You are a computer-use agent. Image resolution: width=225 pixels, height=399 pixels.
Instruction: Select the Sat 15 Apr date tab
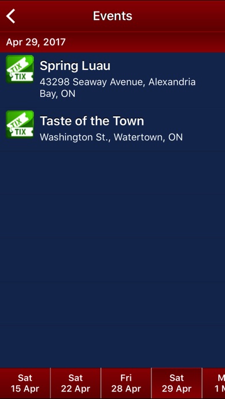(x=25, y=383)
